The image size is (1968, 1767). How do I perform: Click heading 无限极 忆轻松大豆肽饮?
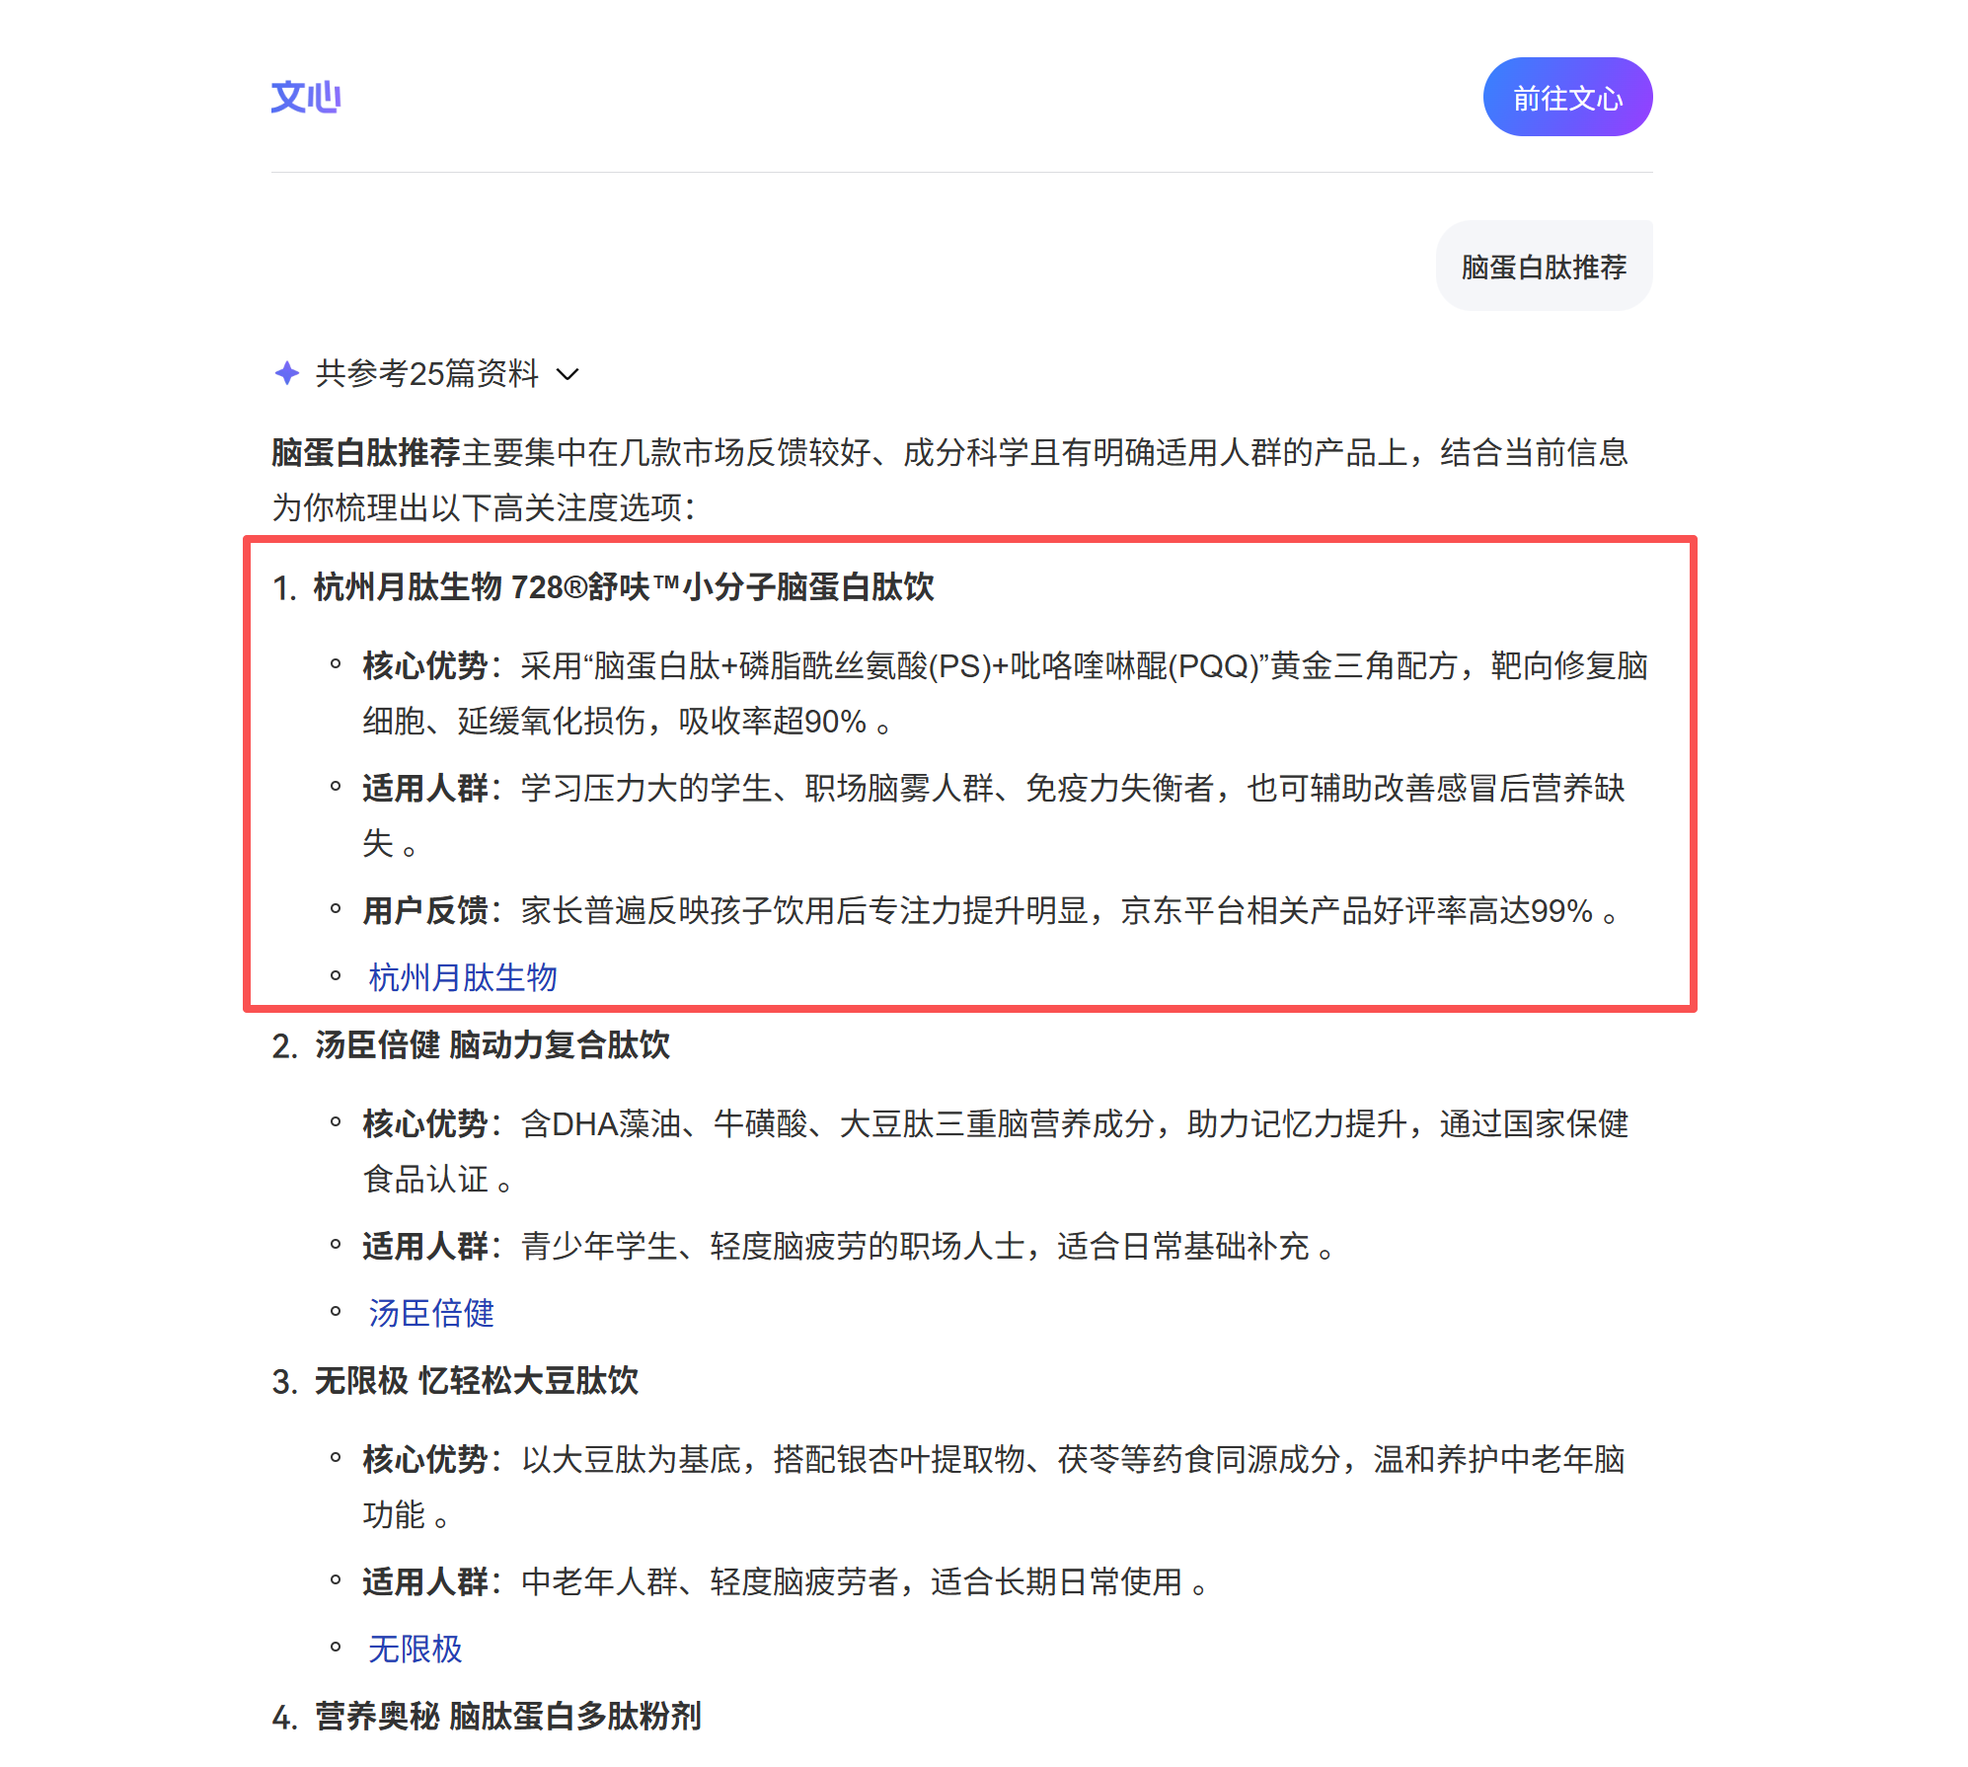[476, 1380]
